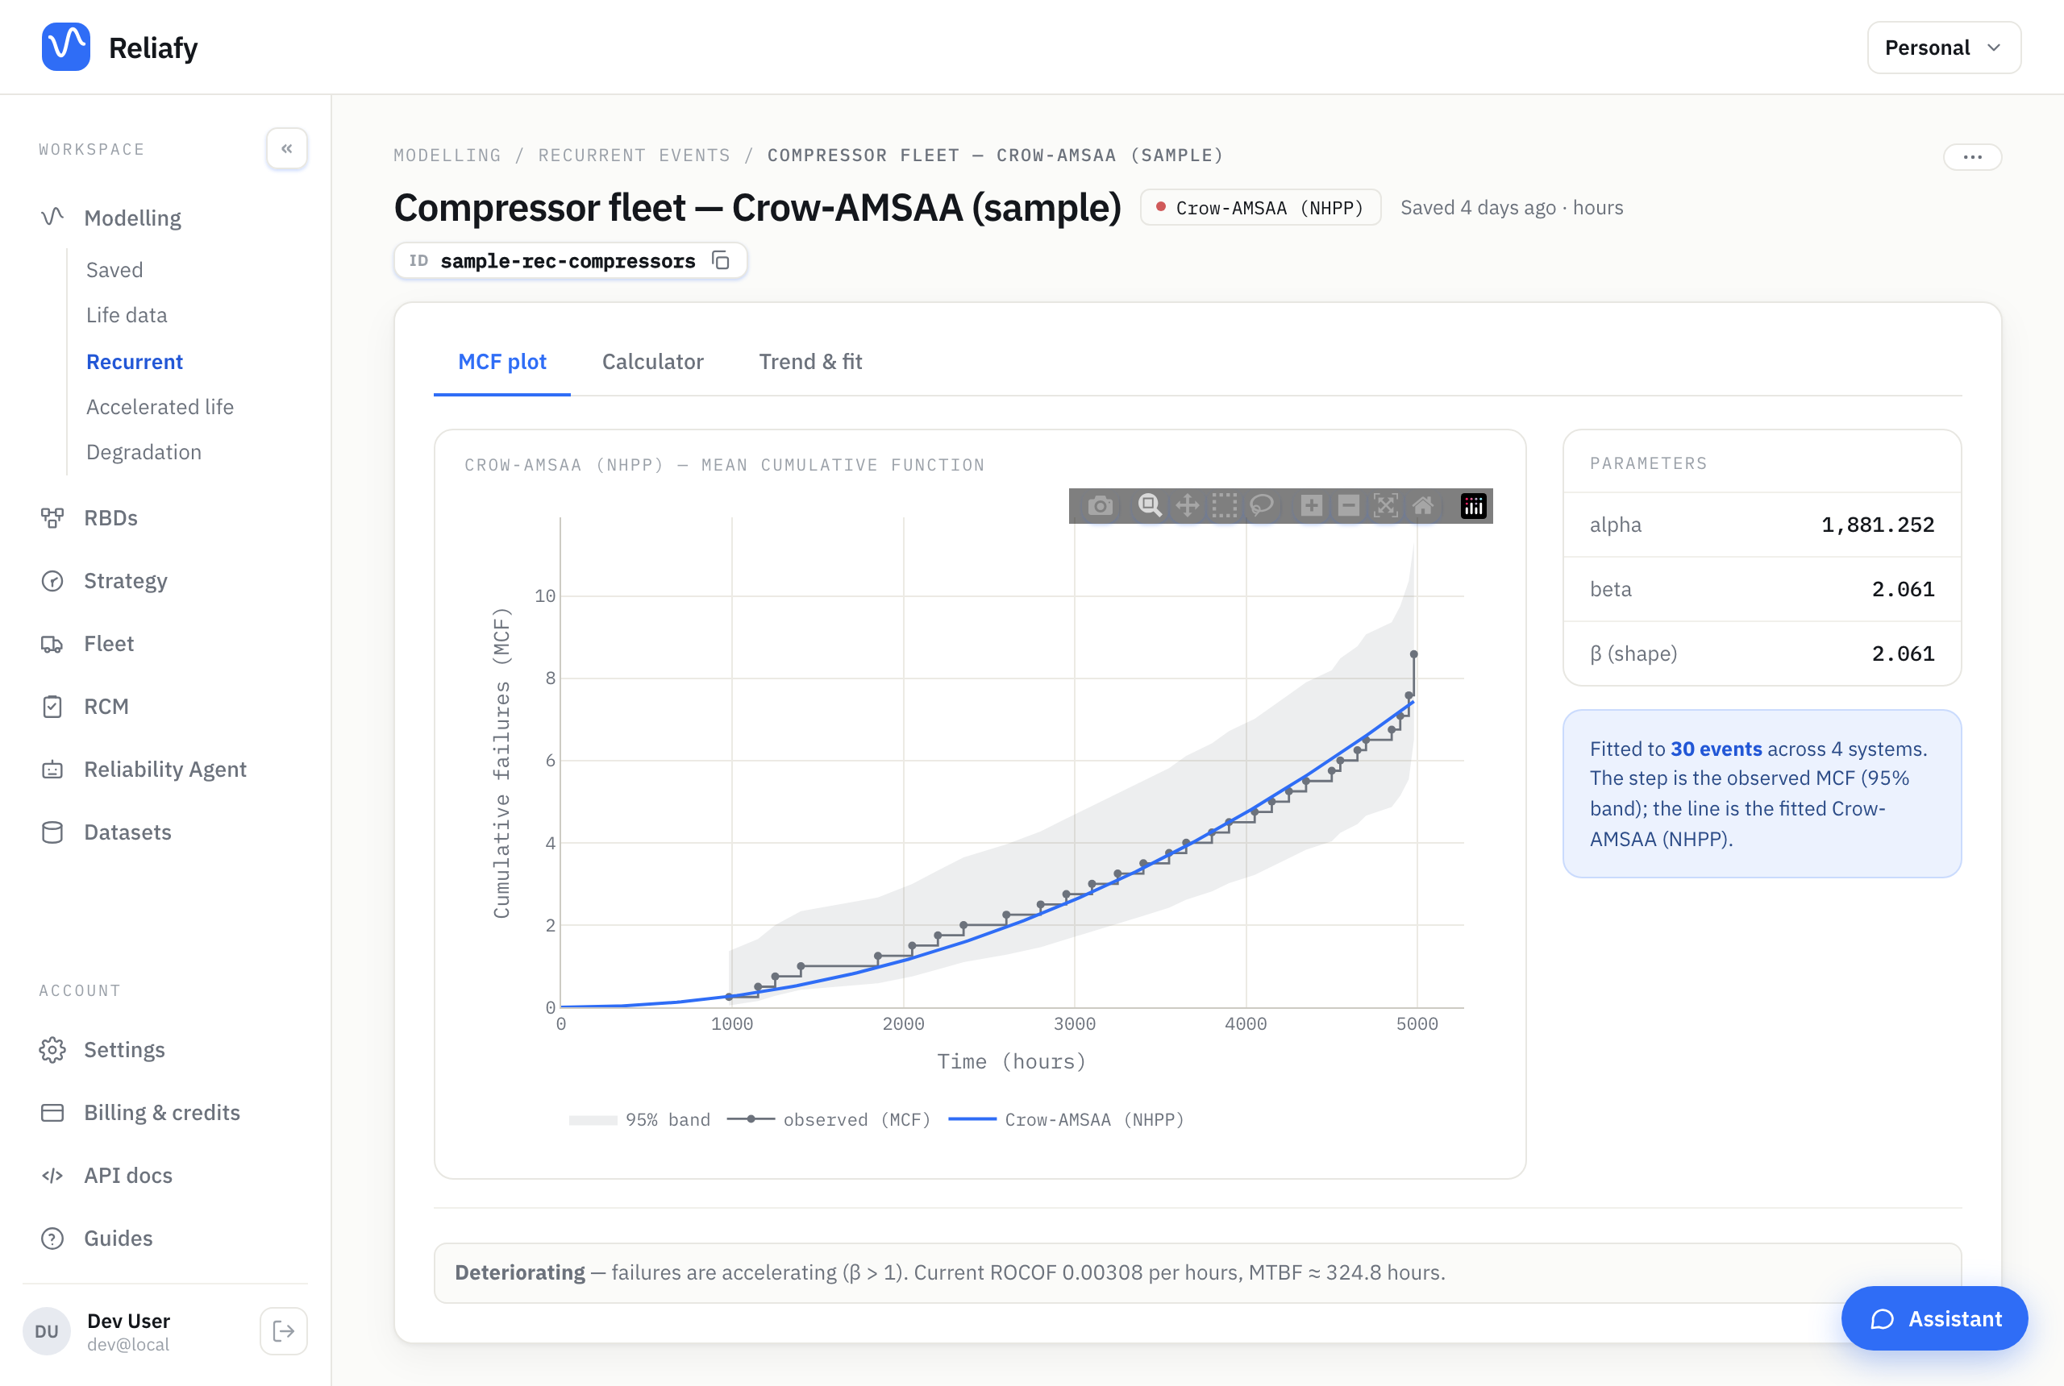2064x1386 pixels.
Task: Open Accelerated life under Modelling
Action: (x=160, y=407)
